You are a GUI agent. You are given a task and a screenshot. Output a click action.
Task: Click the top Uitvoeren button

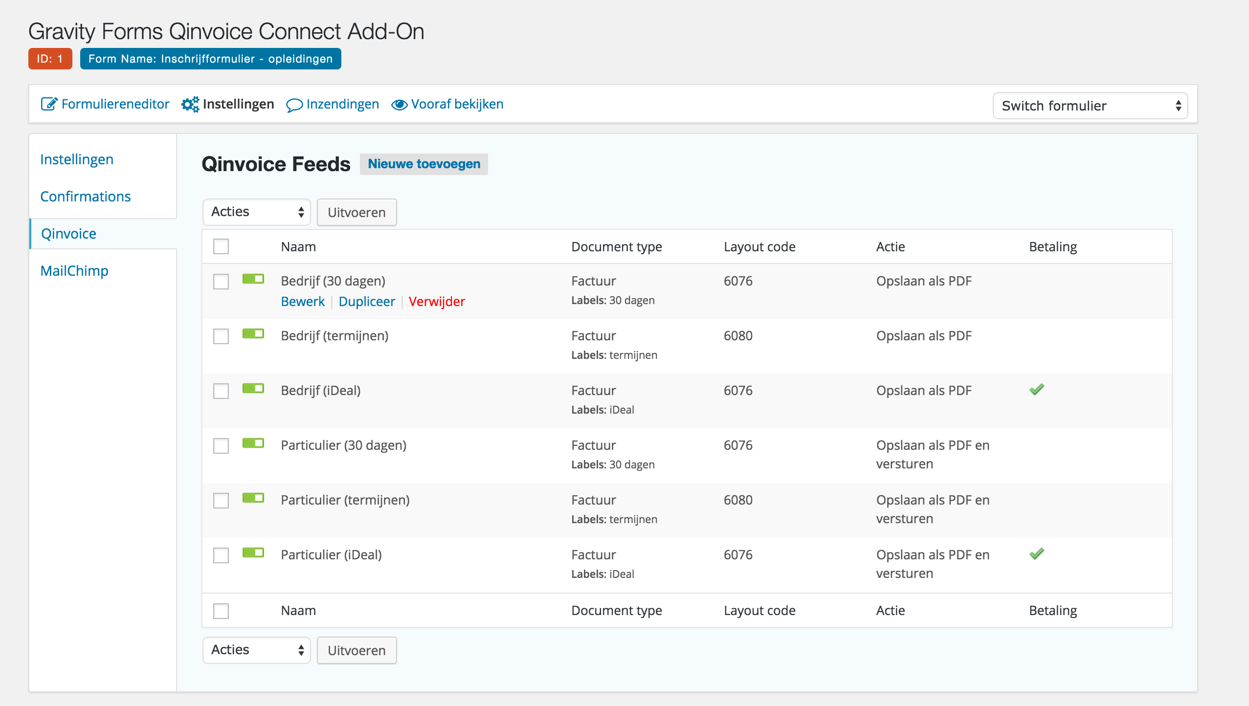[357, 212]
